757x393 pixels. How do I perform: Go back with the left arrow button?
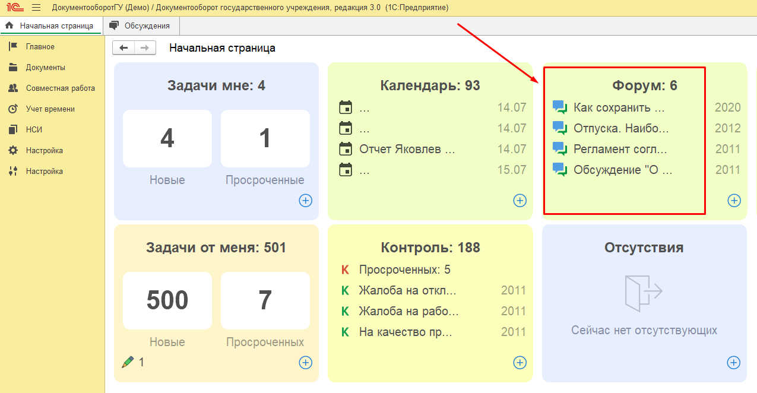pos(123,48)
